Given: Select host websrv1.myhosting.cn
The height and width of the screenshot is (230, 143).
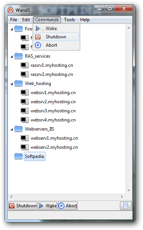Looking at the screenshot, I should (53, 93).
